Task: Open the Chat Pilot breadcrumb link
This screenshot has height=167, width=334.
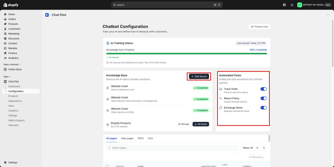Action: (x=59, y=15)
